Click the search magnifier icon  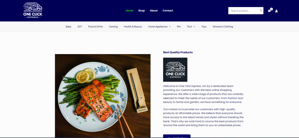(261, 10)
